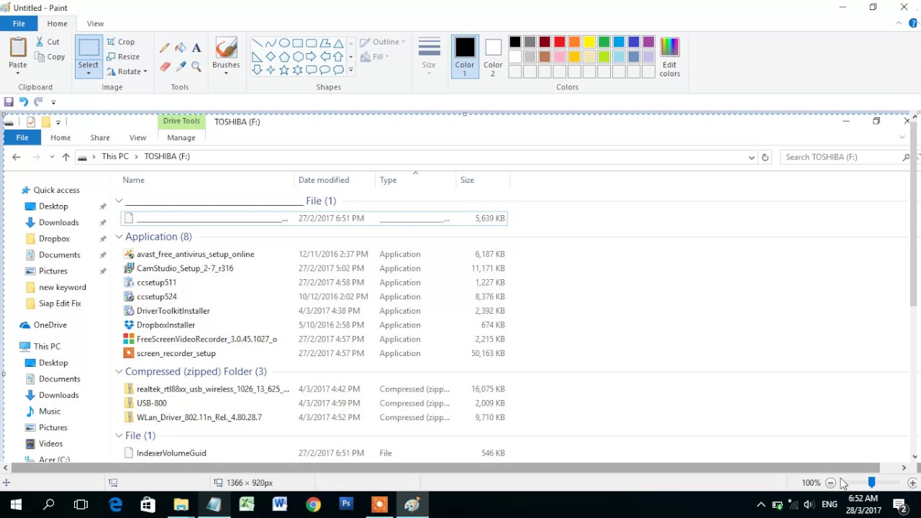Image resolution: width=921 pixels, height=518 pixels.
Task: Open the Select dropdown arrow
Action: (89, 71)
